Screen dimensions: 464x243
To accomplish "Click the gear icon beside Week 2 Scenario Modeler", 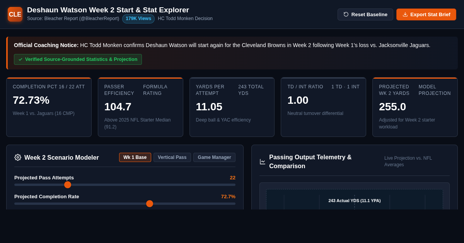I will (x=18, y=157).
